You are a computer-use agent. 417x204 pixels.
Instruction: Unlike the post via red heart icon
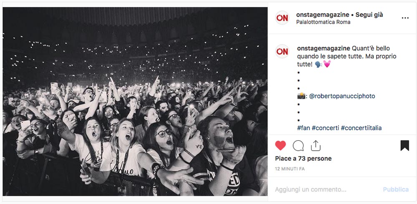(x=280, y=146)
